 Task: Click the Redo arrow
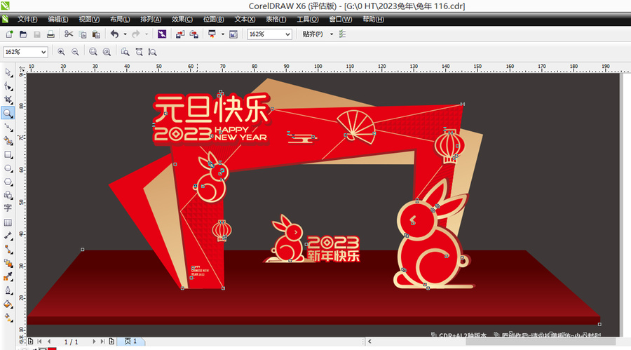point(136,34)
